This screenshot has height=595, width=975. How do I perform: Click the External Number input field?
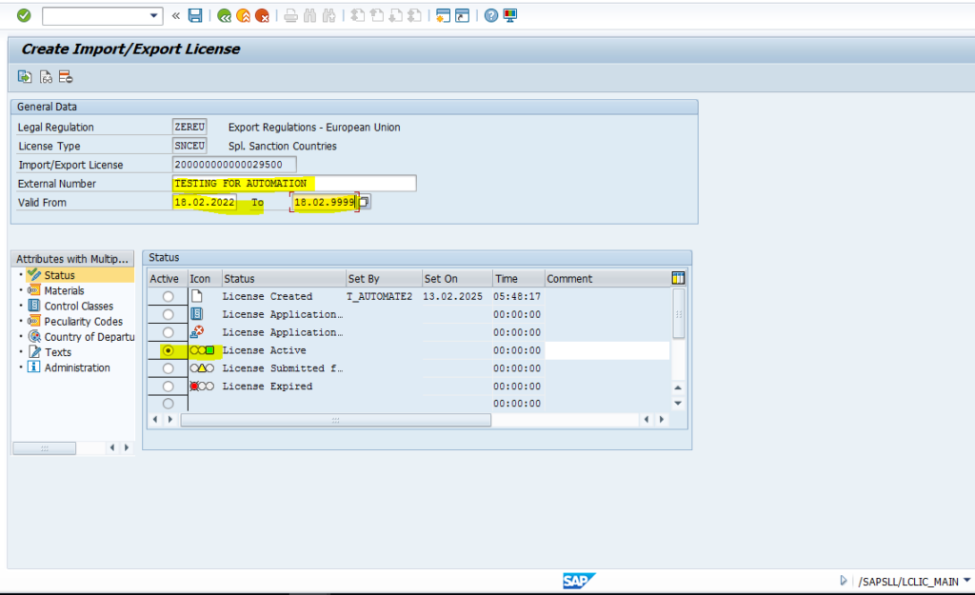coord(294,184)
